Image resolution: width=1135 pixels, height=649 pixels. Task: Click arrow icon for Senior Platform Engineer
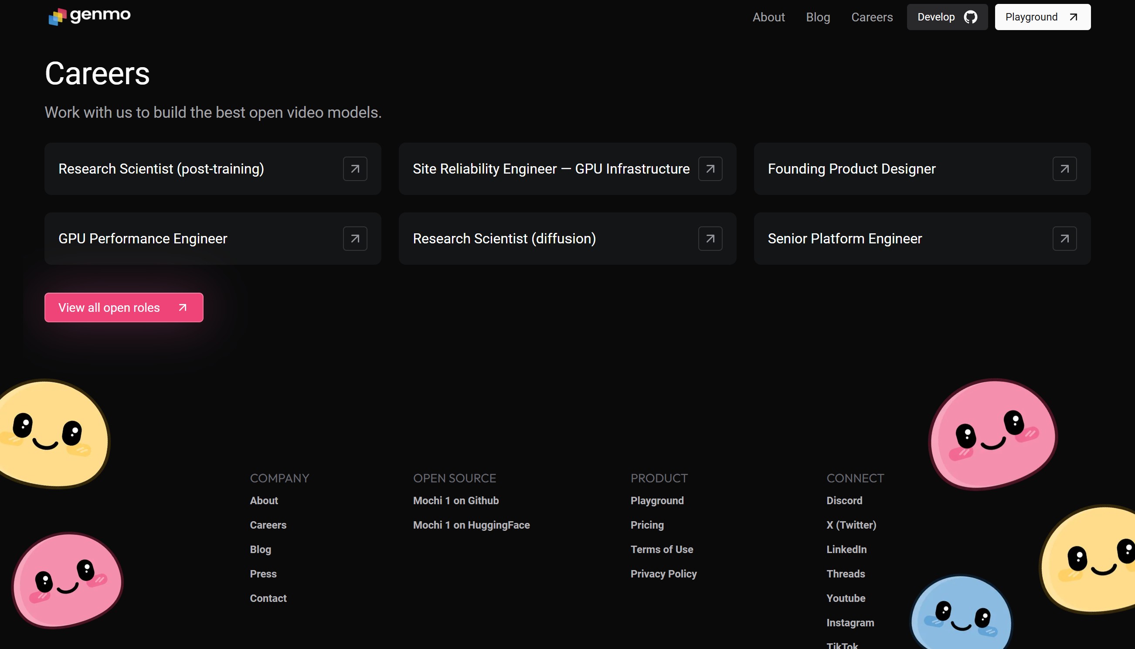(1065, 239)
